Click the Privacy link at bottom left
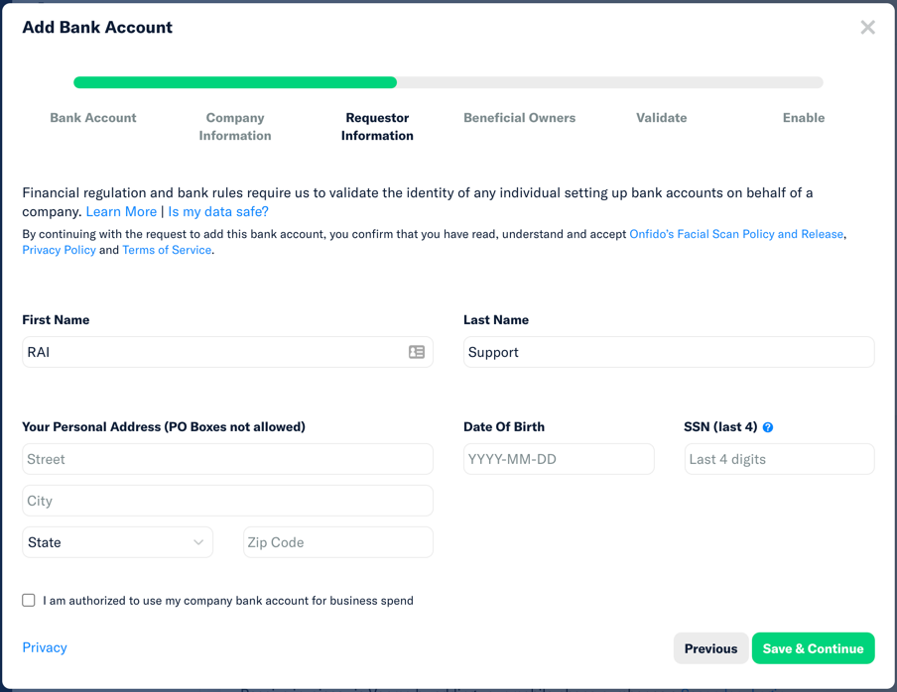This screenshot has width=897, height=692. tap(44, 647)
